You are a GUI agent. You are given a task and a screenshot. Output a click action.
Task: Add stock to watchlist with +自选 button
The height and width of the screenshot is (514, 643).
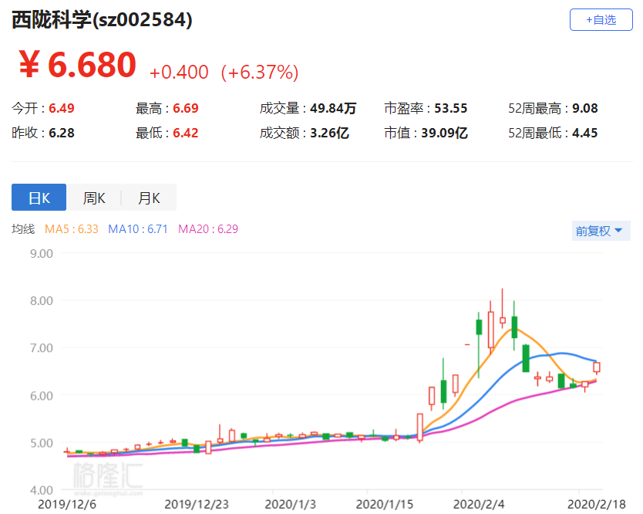click(x=601, y=20)
